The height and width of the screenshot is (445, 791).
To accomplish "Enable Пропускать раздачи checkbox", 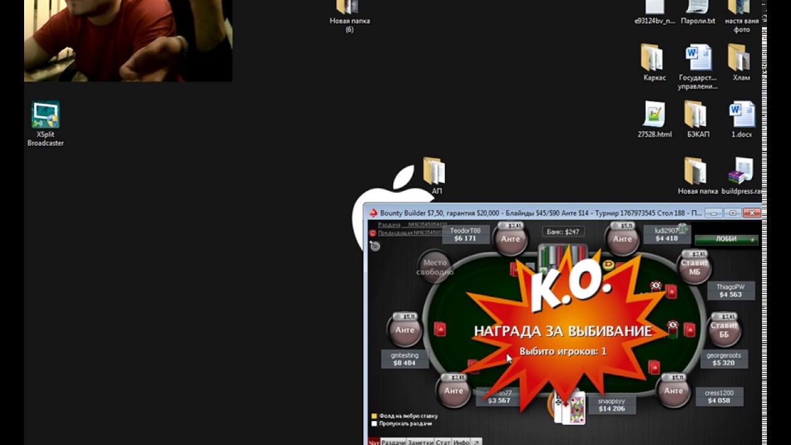I will pyautogui.click(x=374, y=423).
